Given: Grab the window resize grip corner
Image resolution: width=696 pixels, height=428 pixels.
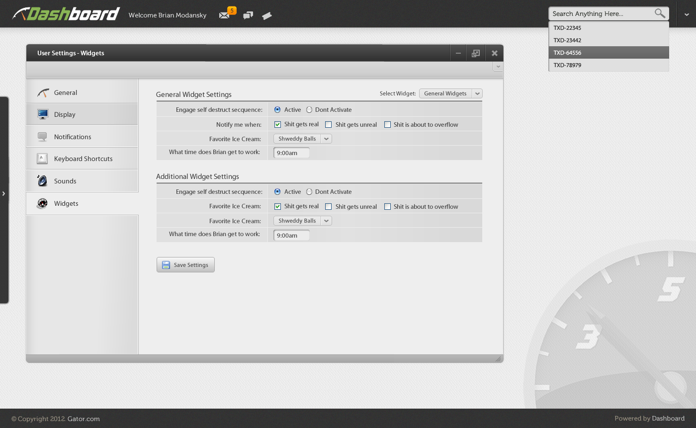Looking at the screenshot, I should [x=498, y=358].
